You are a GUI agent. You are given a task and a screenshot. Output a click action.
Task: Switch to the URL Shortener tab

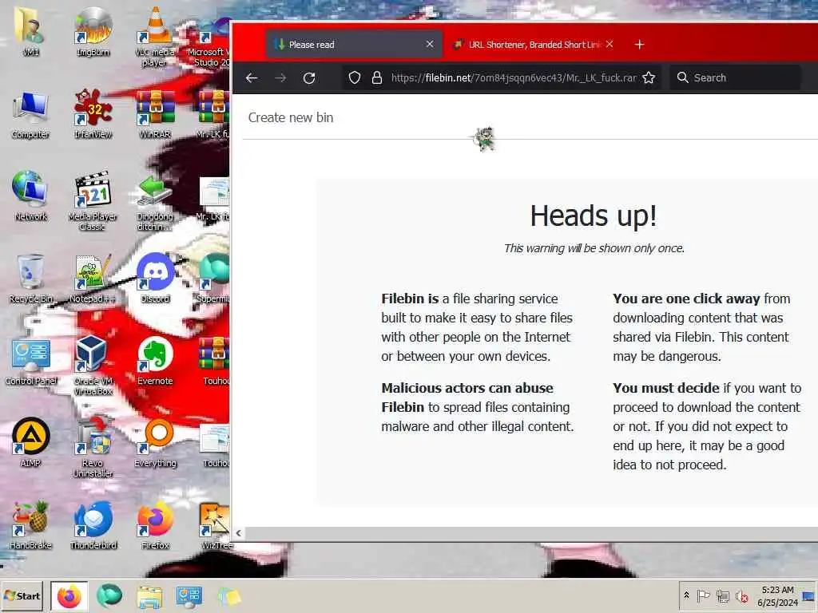click(532, 45)
